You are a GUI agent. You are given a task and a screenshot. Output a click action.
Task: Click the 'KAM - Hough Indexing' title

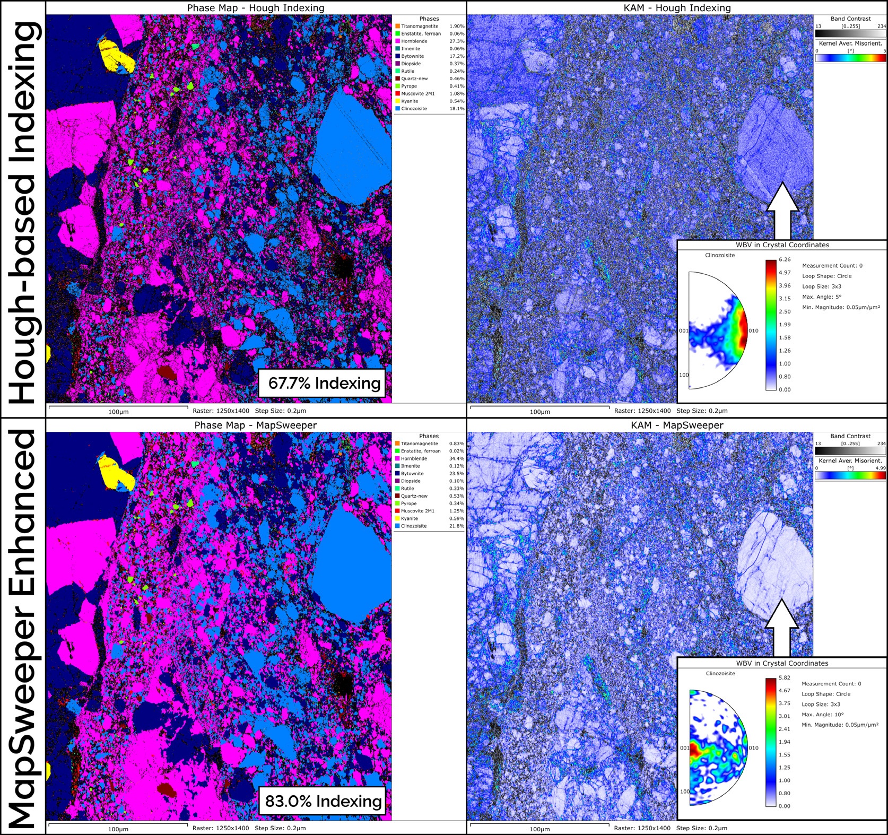click(677, 8)
